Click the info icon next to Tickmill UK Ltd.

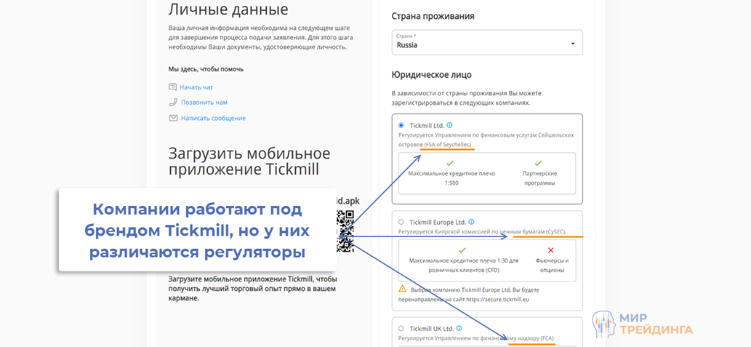point(459,328)
